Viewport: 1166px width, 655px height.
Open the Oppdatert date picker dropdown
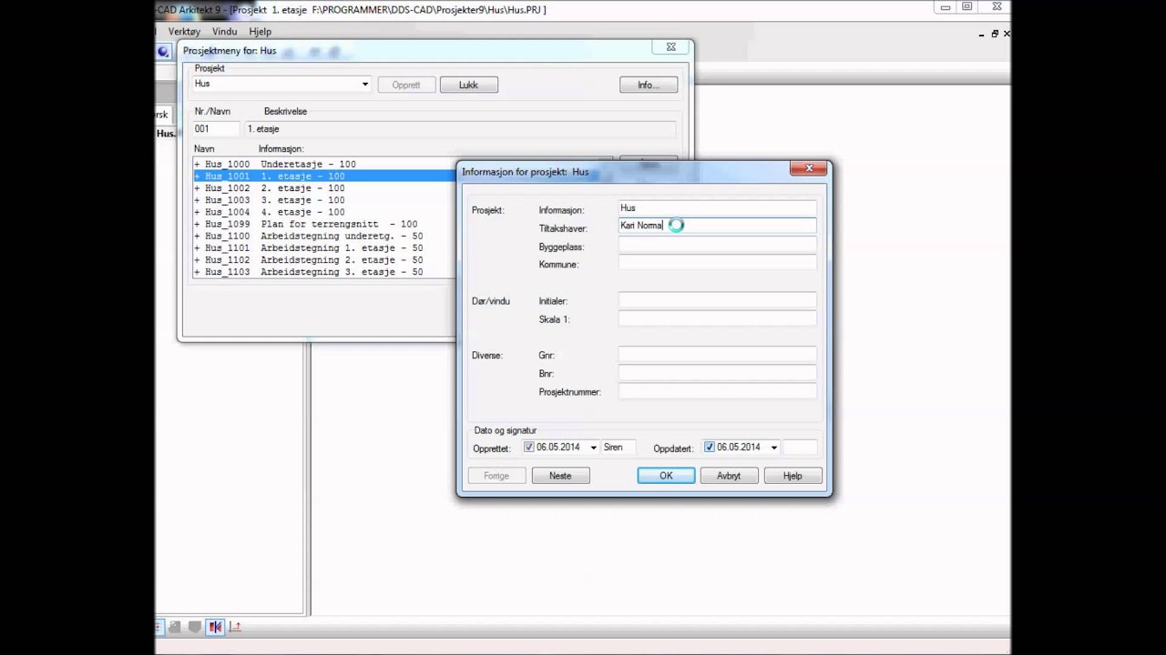coord(773,448)
